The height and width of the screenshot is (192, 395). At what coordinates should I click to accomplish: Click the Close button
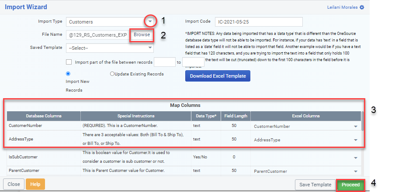[x=14, y=184]
